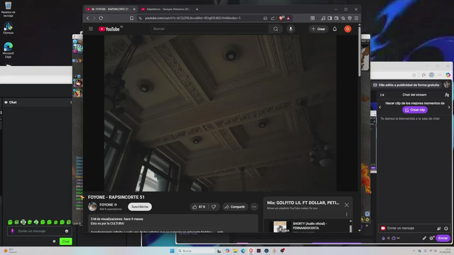
Task: Open Brave Shields lion icon
Action: (281, 18)
